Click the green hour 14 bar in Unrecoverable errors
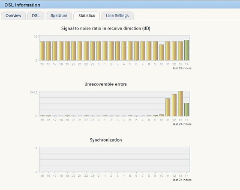 click(186, 110)
